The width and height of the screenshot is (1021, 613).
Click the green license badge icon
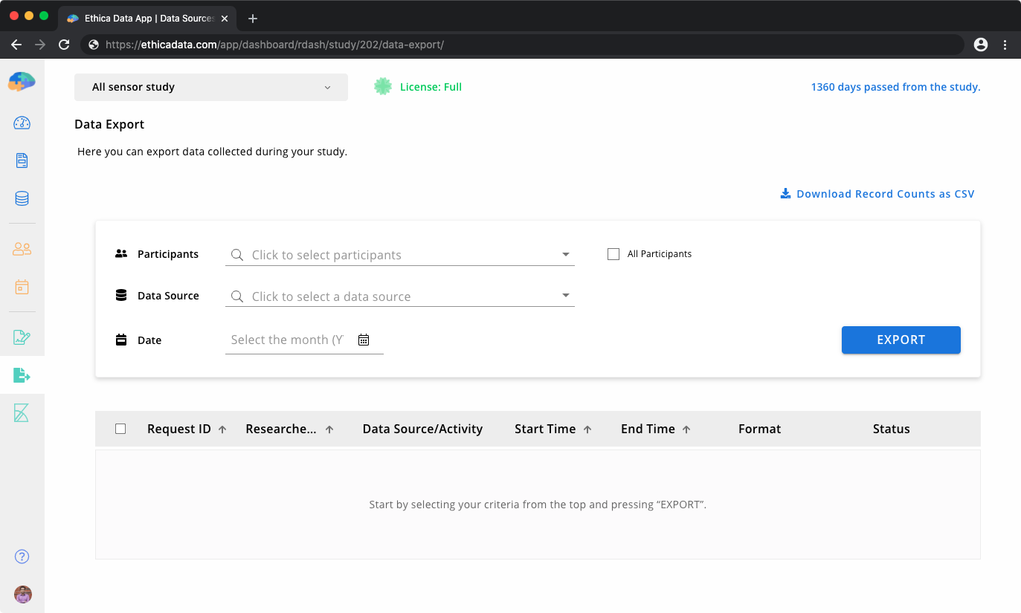click(383, 87)
